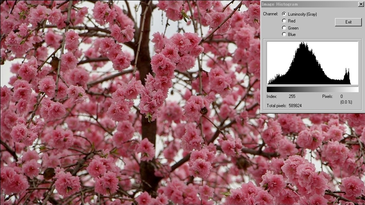365x205 pixels.
Task: Click the Pixels: label
Action: click(328, 96)
